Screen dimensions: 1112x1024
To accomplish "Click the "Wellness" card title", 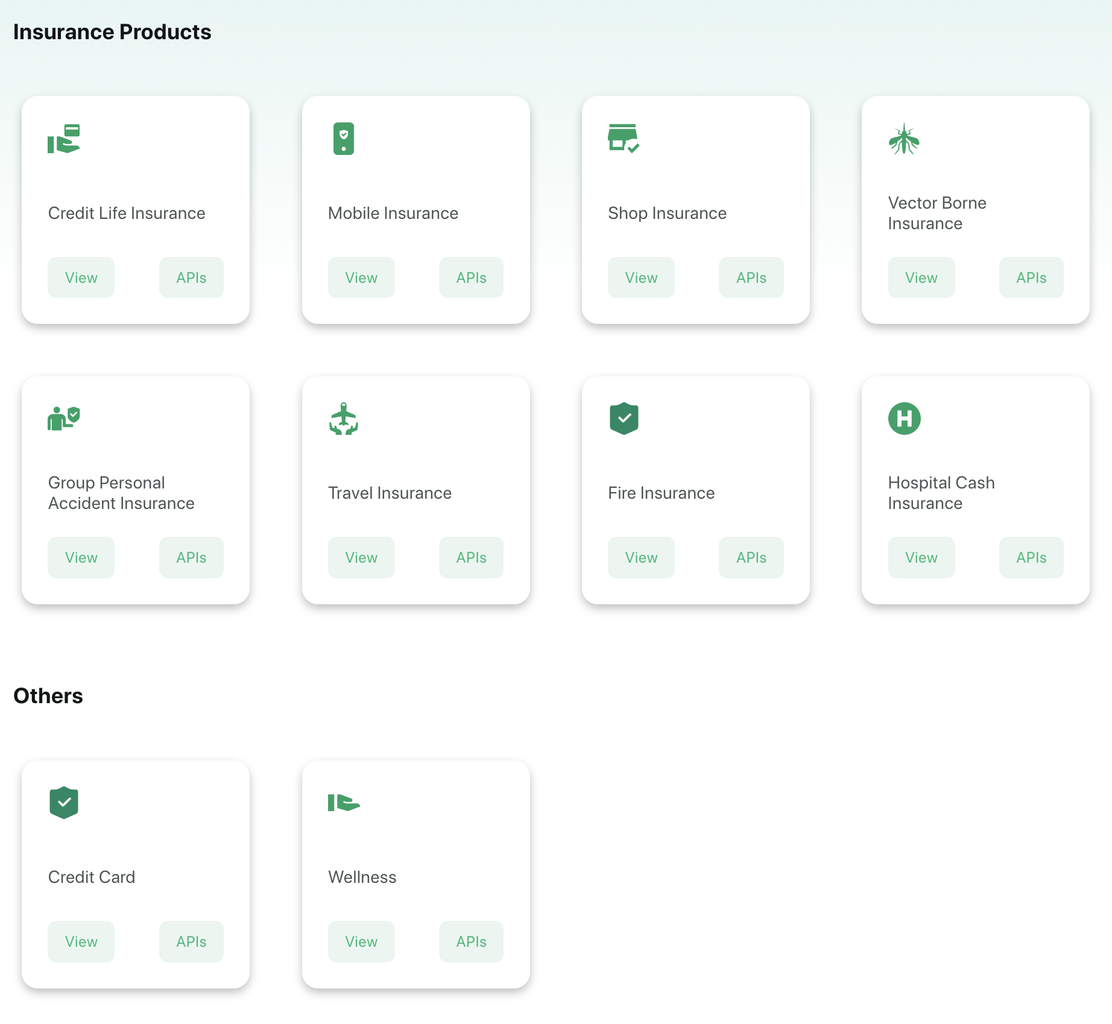I will click(362, 877).
